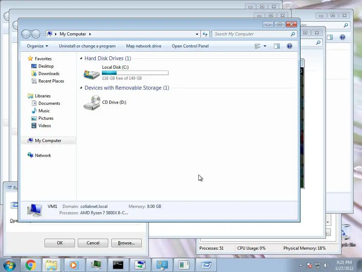Image resolution: width=362 pixels, height=272 pixels.
Task: Open the view options dropdown arrow
Action: point(265,46)
